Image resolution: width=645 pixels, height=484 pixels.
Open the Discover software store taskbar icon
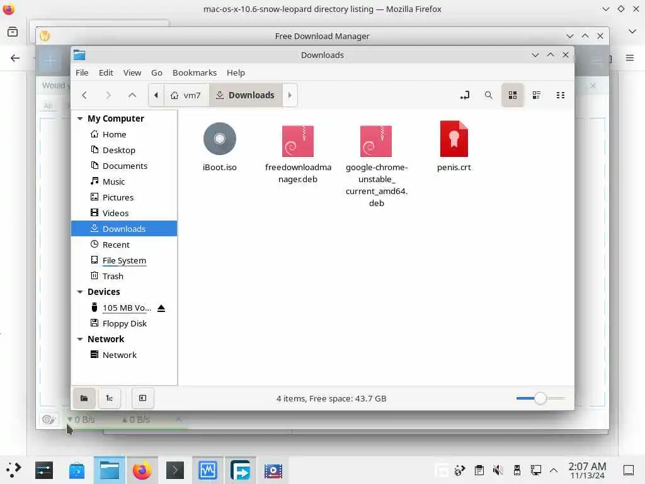click(76, 470)
